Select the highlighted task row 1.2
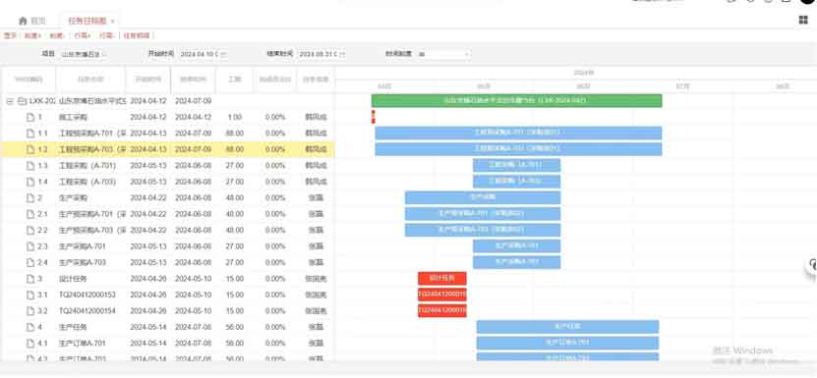 pos(167,149)
